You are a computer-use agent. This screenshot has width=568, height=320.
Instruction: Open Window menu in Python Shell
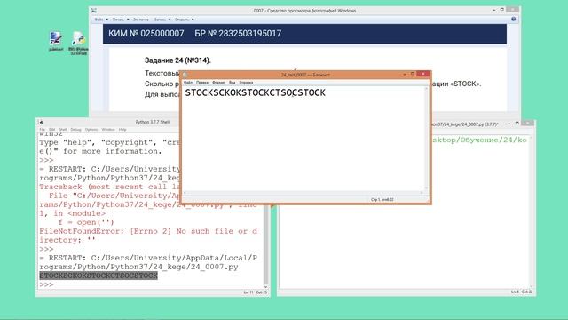pos(108,130)
